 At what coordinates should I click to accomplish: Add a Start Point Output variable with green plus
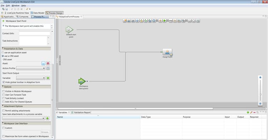tap(48, 78)
